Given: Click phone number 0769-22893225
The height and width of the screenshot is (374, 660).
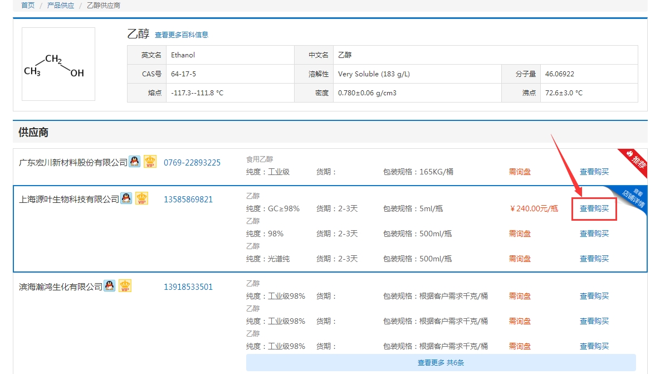Looking at the screenshot, I should click(x=193, y=162).
